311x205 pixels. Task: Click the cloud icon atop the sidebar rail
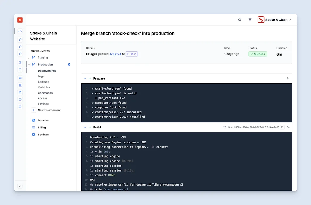[x=20, y=31]
